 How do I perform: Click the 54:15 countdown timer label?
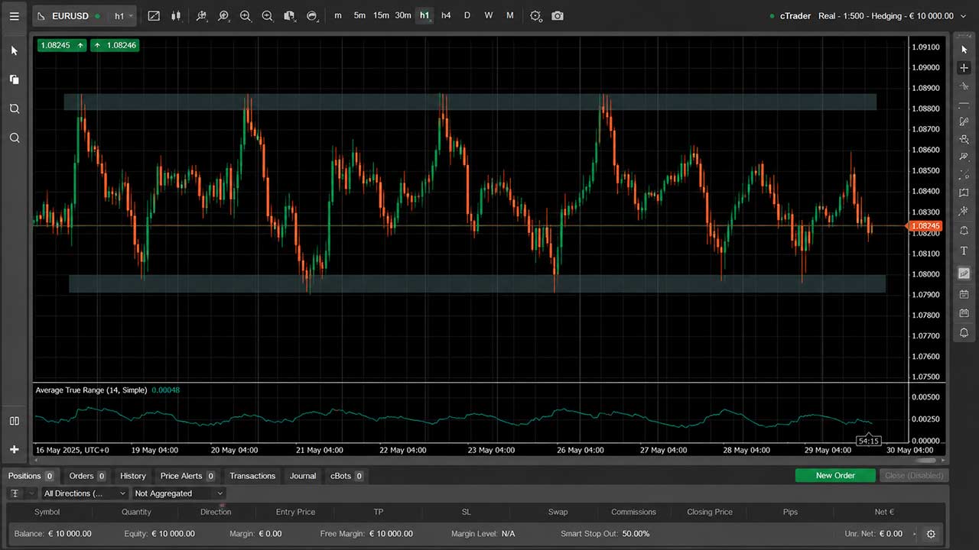point(869,441)
